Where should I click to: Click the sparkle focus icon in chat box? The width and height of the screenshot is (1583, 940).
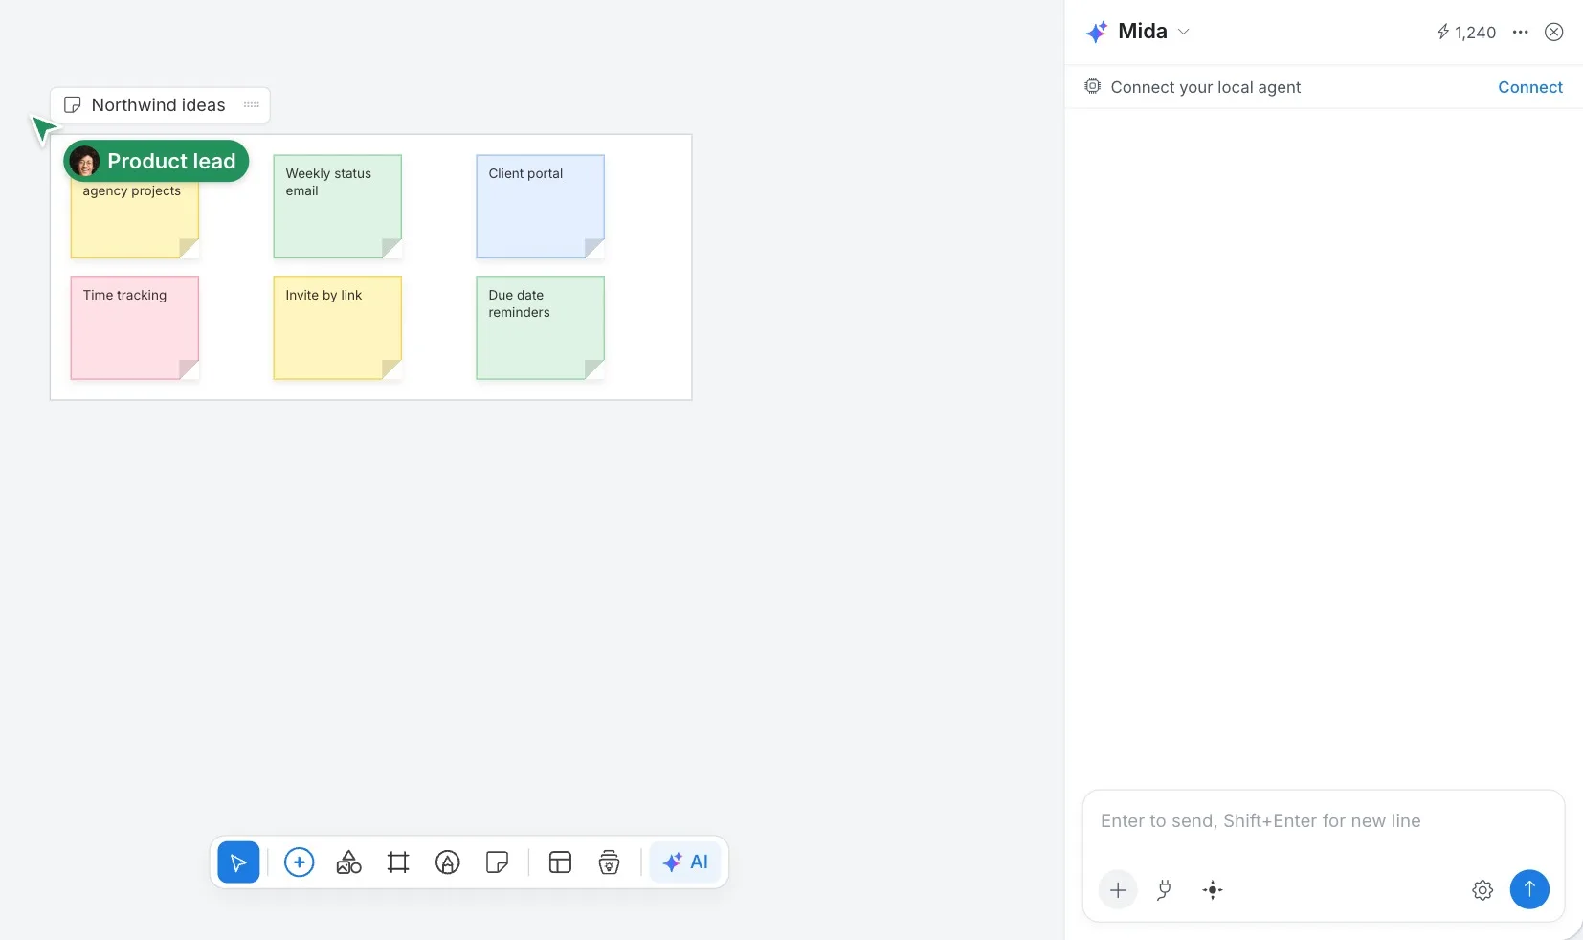(1213, 890)
